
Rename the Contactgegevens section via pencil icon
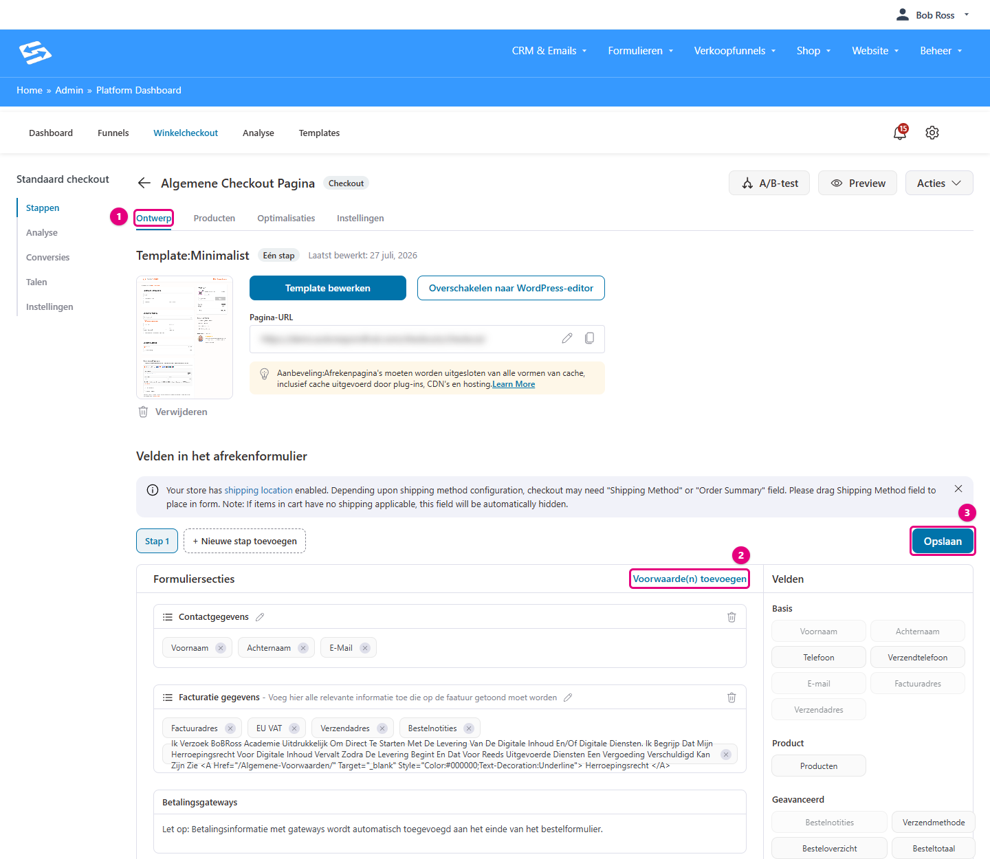coord(260,617)
